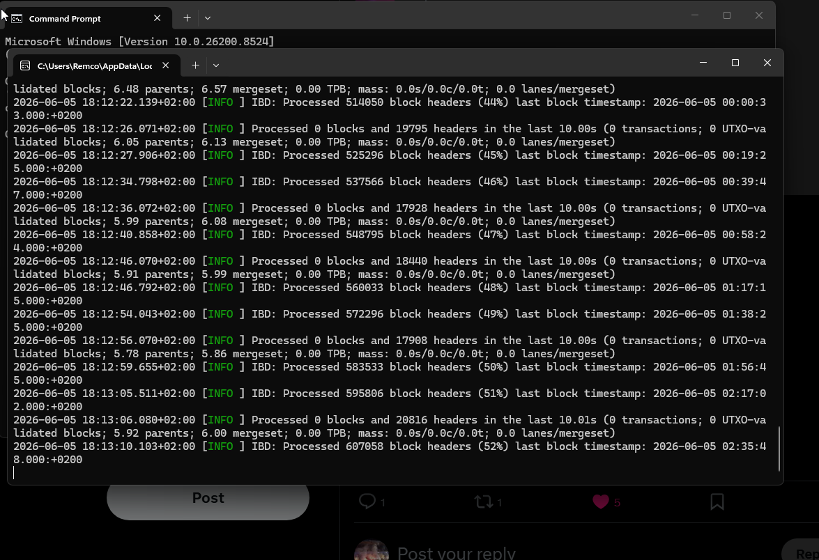Close the front terminal window

coord(767,63)
